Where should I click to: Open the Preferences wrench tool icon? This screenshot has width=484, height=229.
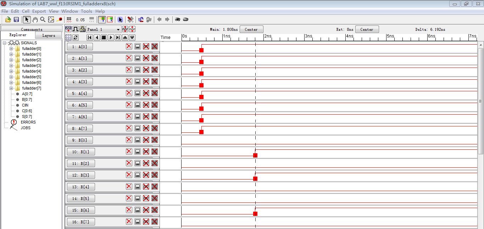click(130, 20)
